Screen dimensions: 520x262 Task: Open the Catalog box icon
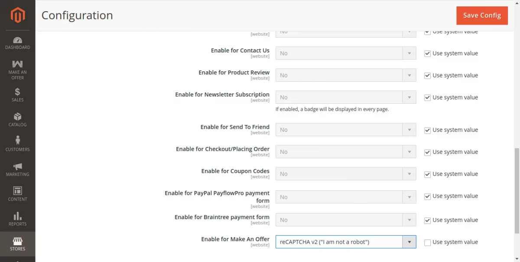tap(18, 117)
